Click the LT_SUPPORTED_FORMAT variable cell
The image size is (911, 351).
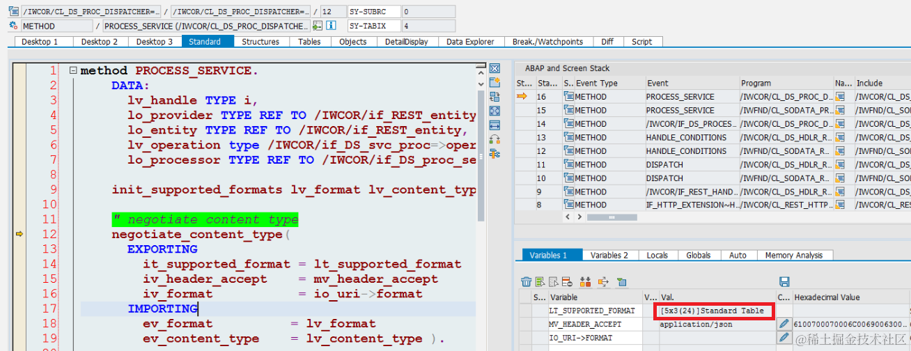(595, 311)
